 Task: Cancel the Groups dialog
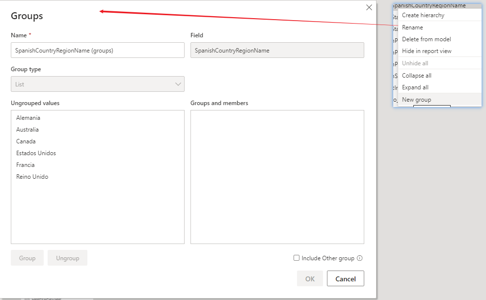pos(345,278)
